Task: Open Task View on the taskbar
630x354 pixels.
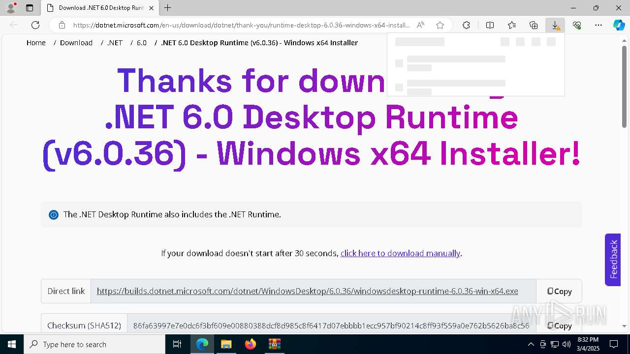Action: (x=177, y=344)
